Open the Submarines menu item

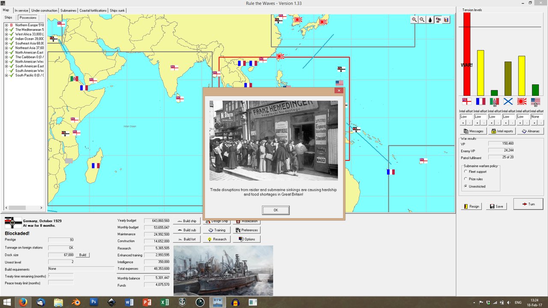pos(68,10)
